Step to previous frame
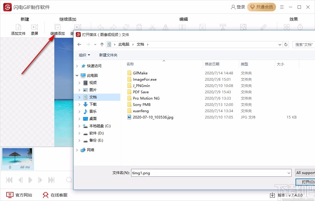The image size is (315, 201). point(20,180)
